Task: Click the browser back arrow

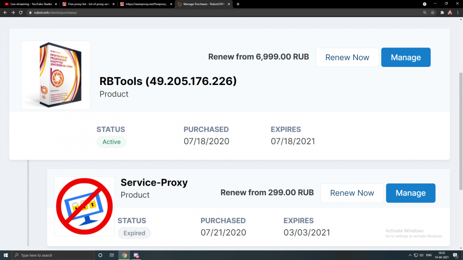Action: click(5, 12)
